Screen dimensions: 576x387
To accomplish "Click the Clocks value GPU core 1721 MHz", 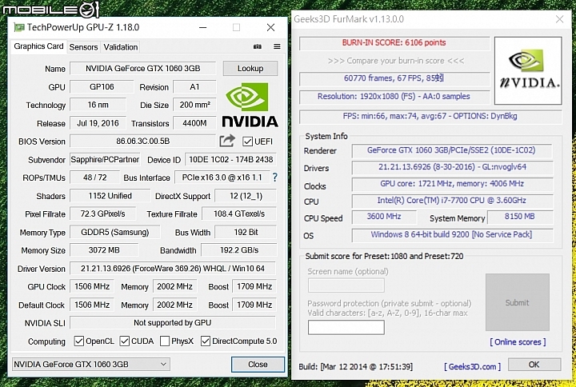I will [x=452, y=184].
